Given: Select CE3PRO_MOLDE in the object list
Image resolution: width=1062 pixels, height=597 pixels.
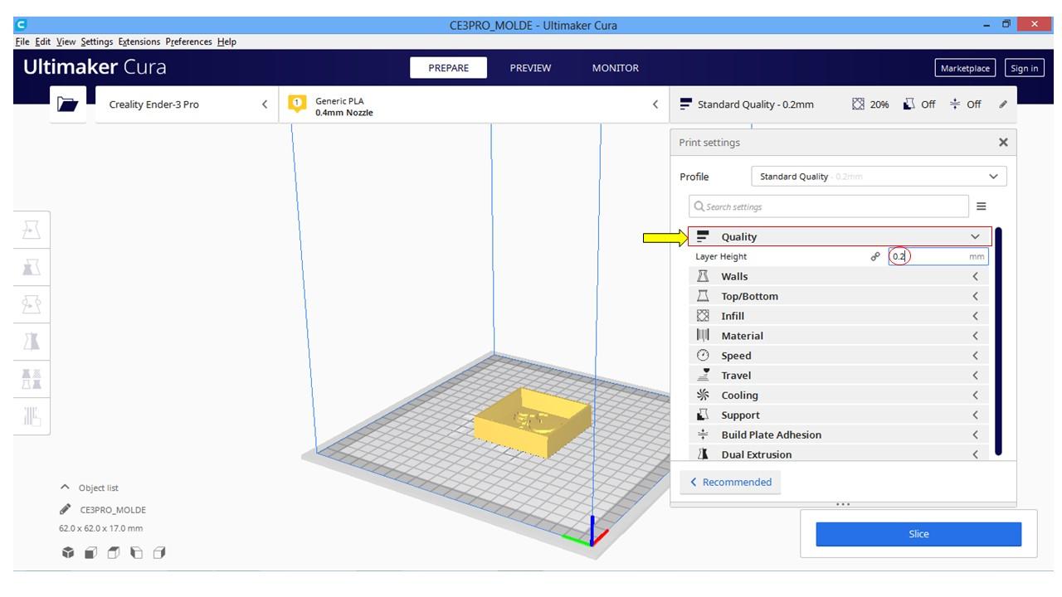Looking at the screenshot, I should point(113,510).
